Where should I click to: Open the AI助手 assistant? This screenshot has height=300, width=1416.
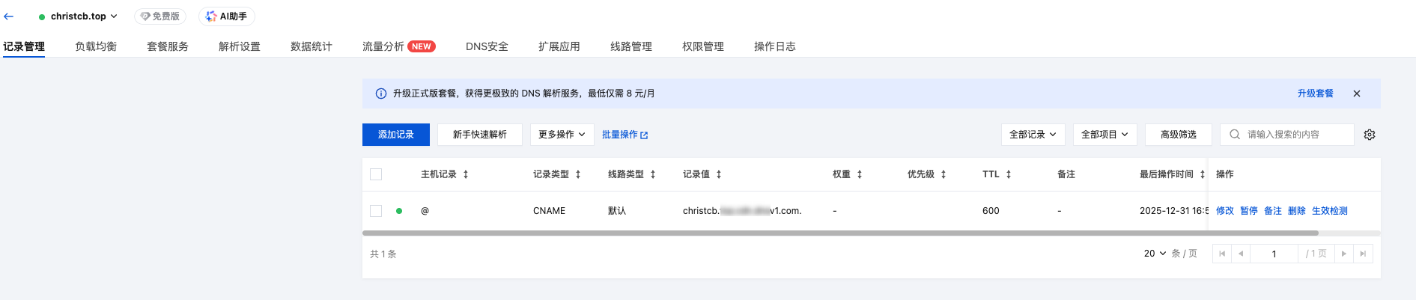[x=227, y=16]
